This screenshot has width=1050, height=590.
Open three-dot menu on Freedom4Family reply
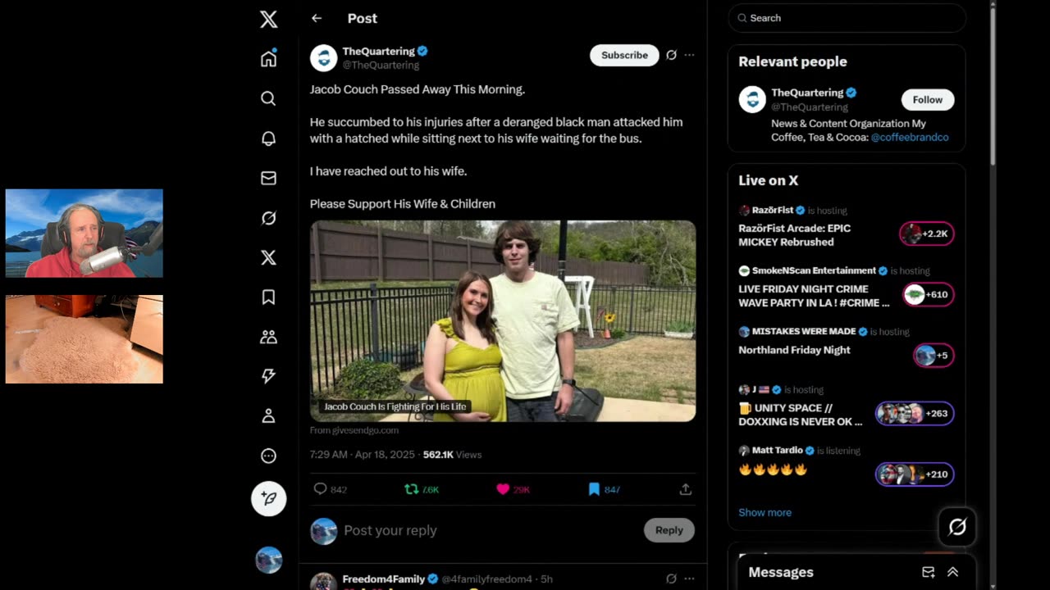[689, 579]
